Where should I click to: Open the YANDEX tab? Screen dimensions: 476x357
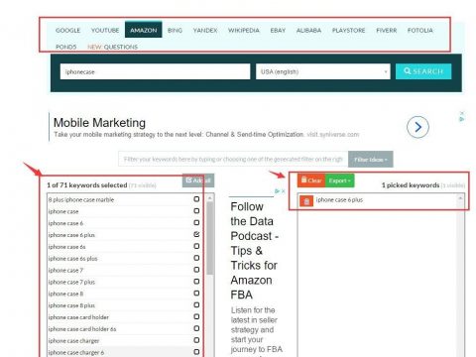tap(205, 30)
